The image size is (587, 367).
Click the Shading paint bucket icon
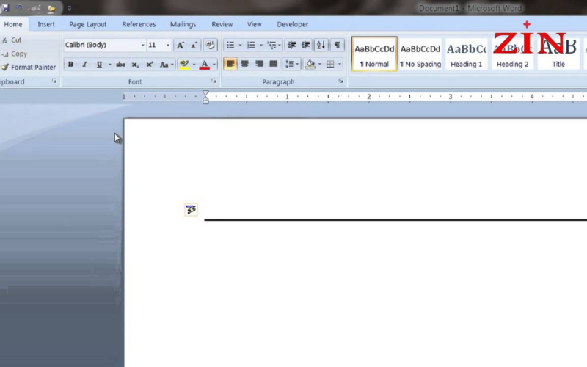[x=310, y=64]
